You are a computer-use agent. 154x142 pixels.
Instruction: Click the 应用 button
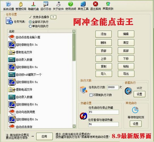pyautogui.click(x=44, y=136)
